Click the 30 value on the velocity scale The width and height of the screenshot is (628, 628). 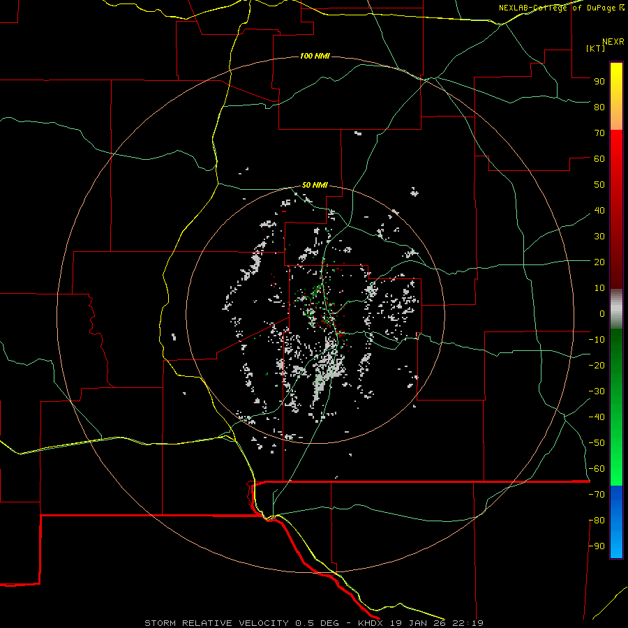tap(599, 237)
